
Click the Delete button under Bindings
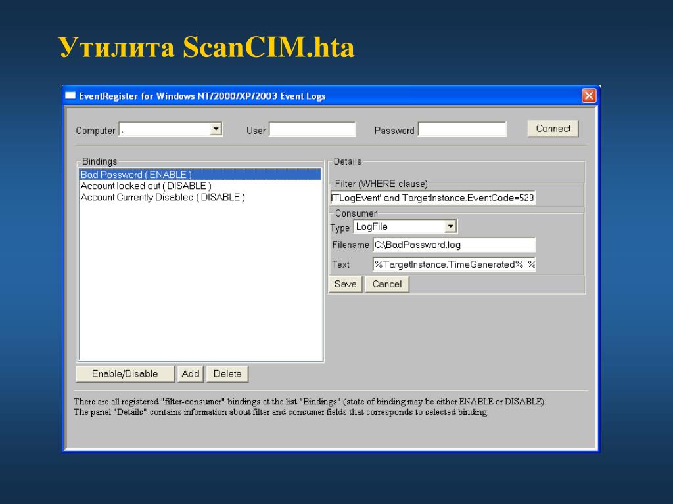227,373
